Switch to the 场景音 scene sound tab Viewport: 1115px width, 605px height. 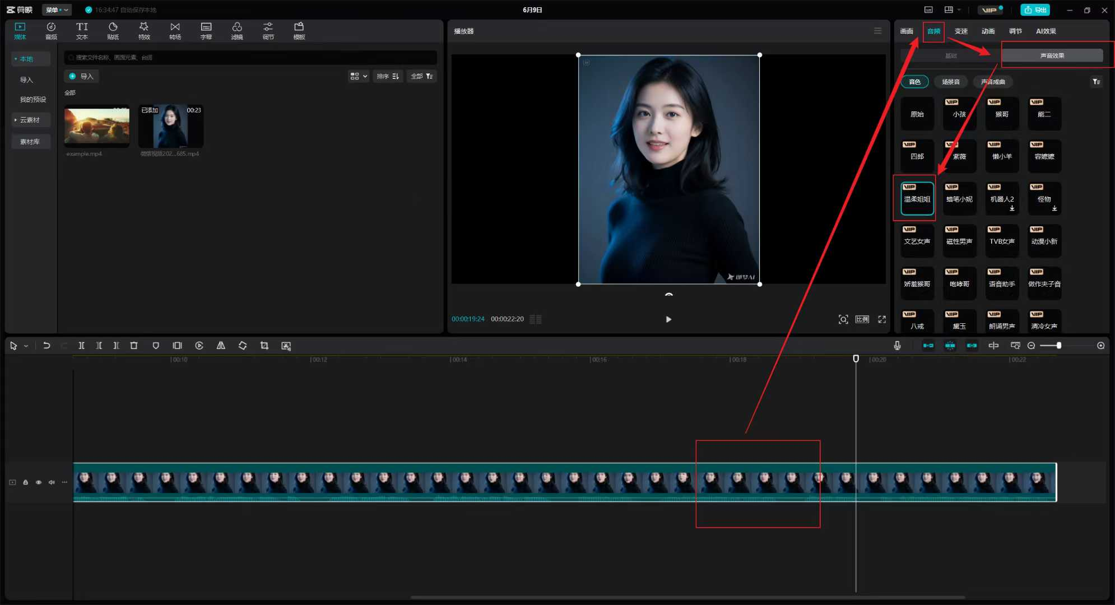[950, 82]
